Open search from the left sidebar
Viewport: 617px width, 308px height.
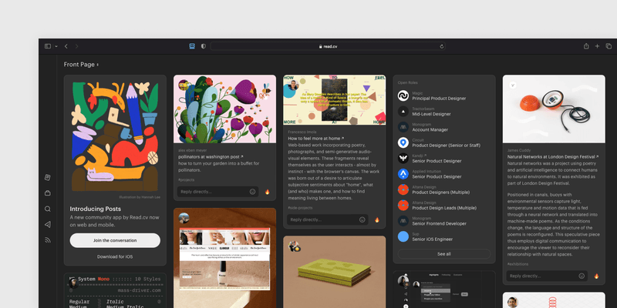click(x=48, y=209)
